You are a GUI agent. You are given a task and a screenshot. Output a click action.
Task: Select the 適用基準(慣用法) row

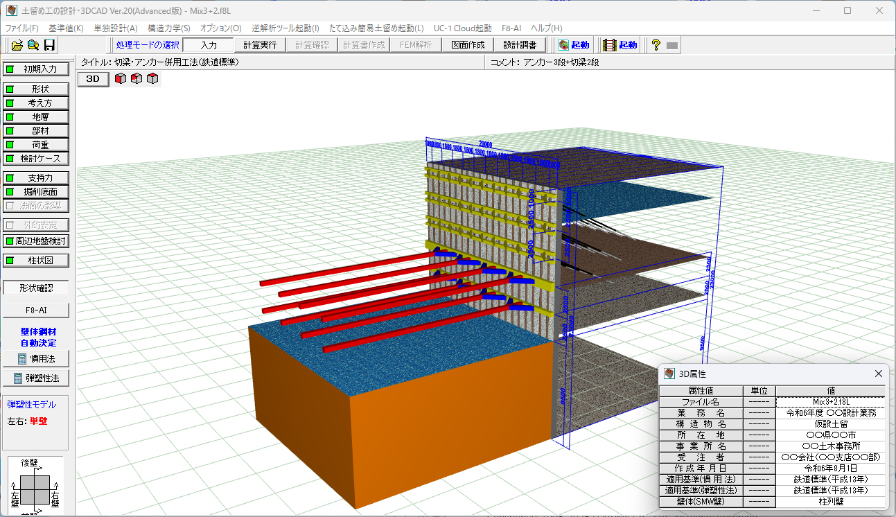click(x=772, y=480)
